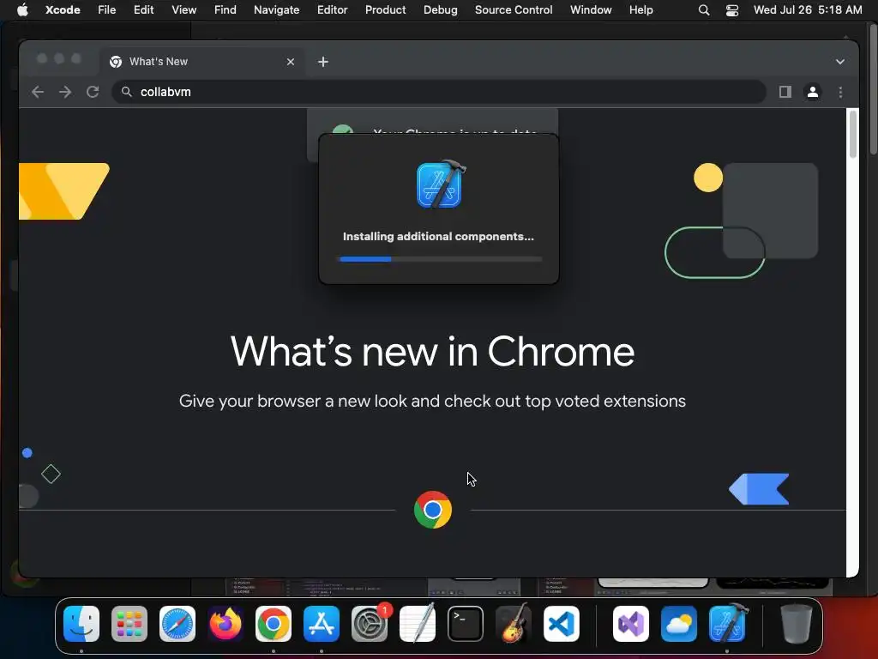Screen dimensions: 878x659
Task: Launch Safari from the Dock
Action: pyautogui.click(x=177, y=624)
